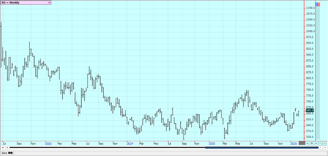The image size is (328, 156).
Task: Click the pink dropdown arrow in chart title
Action: (x=49, y=3)
